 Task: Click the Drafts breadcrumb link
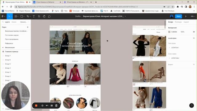point(78,16)
